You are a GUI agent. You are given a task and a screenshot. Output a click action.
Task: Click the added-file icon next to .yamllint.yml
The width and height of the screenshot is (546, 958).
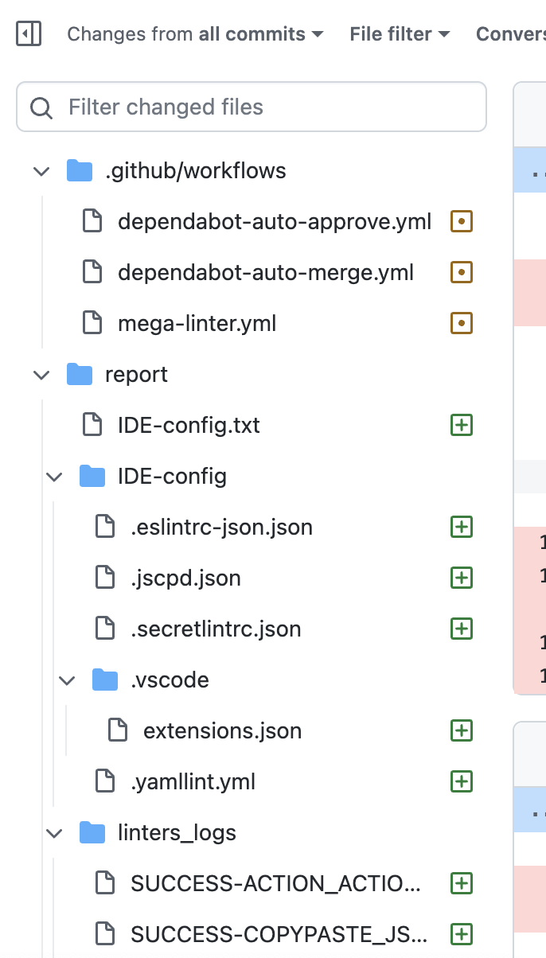click(x=461, y=781)
